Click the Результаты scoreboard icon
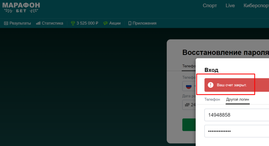The width and height of the screenshot is (269, 146). tap(6, 23)
